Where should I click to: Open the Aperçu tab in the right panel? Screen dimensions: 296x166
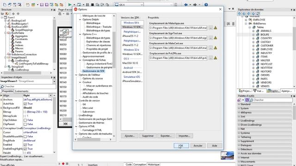coord(287,91)
